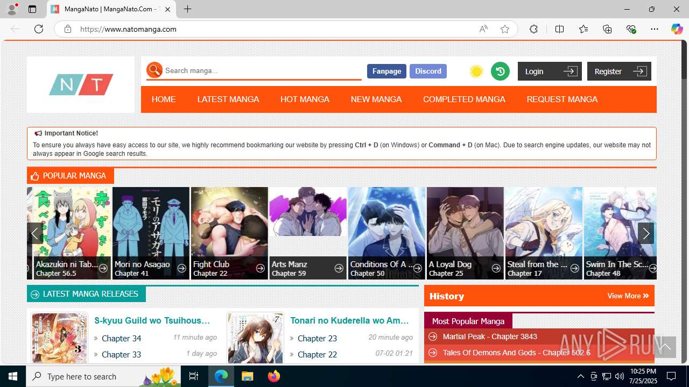
Task: Click arrow icon on Akazukin ni Tab card
Action: coord(103,268)
